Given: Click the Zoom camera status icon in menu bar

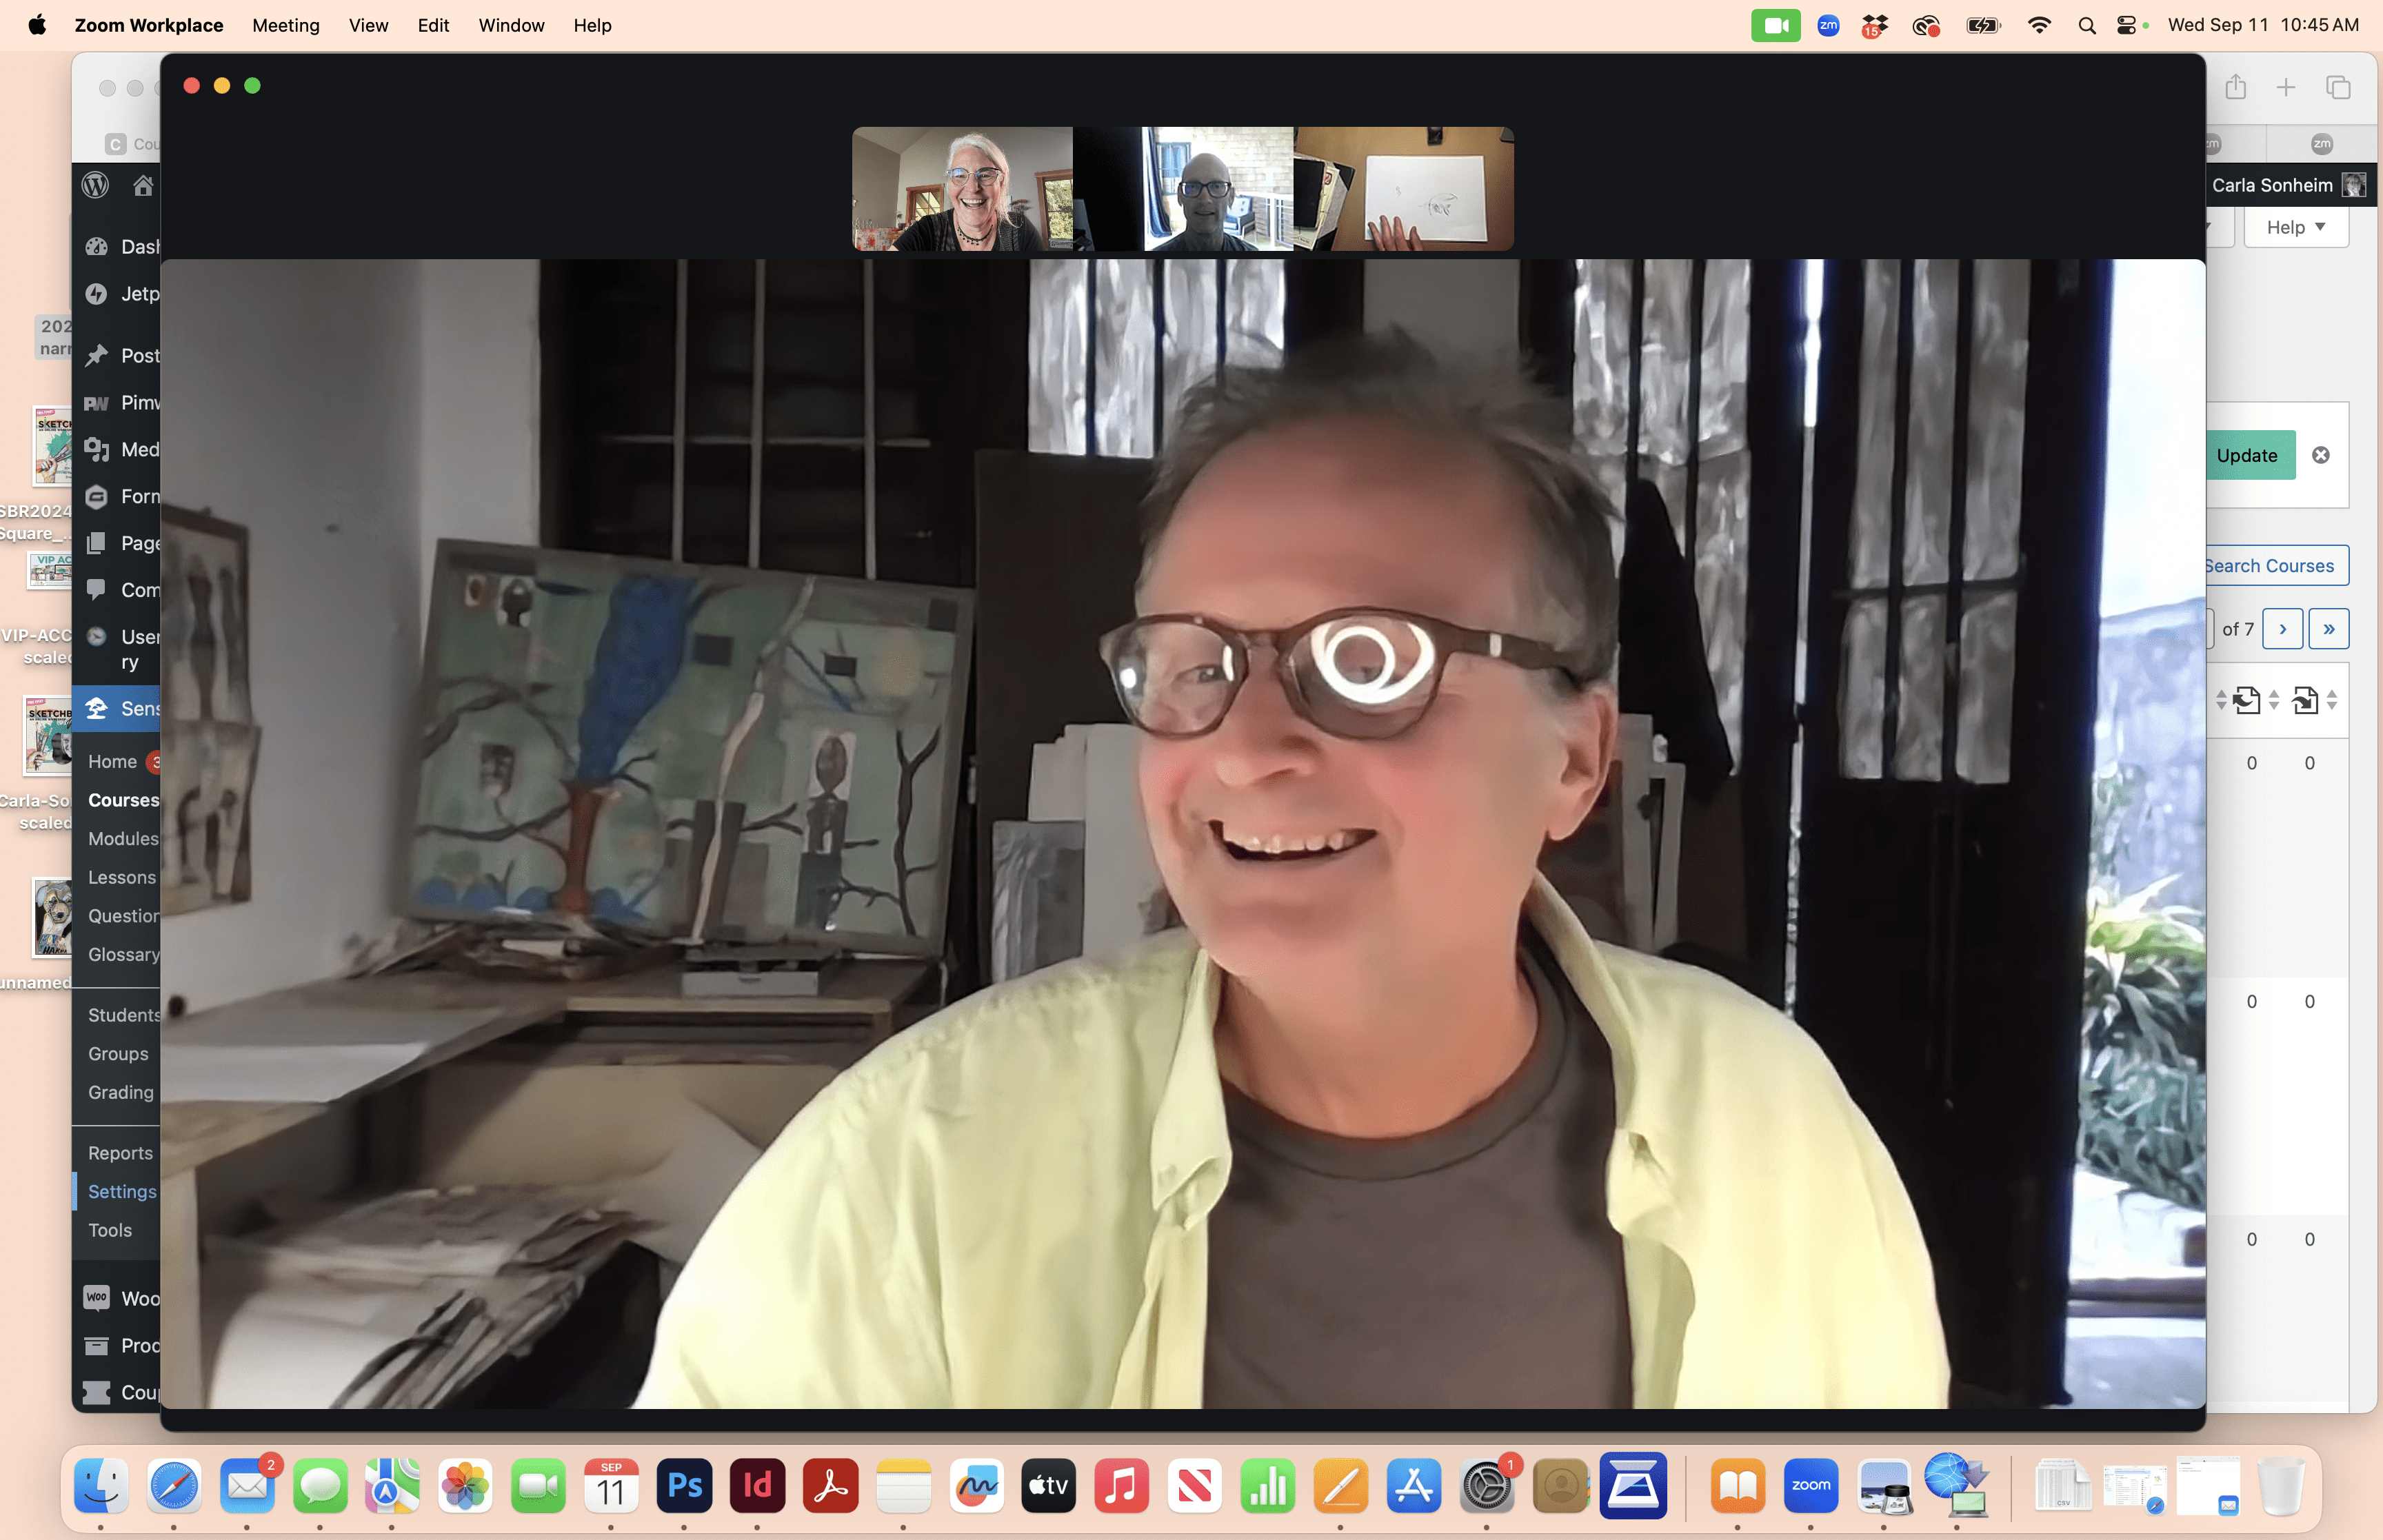Looking at the screenshot, I should pos(1775,26).
